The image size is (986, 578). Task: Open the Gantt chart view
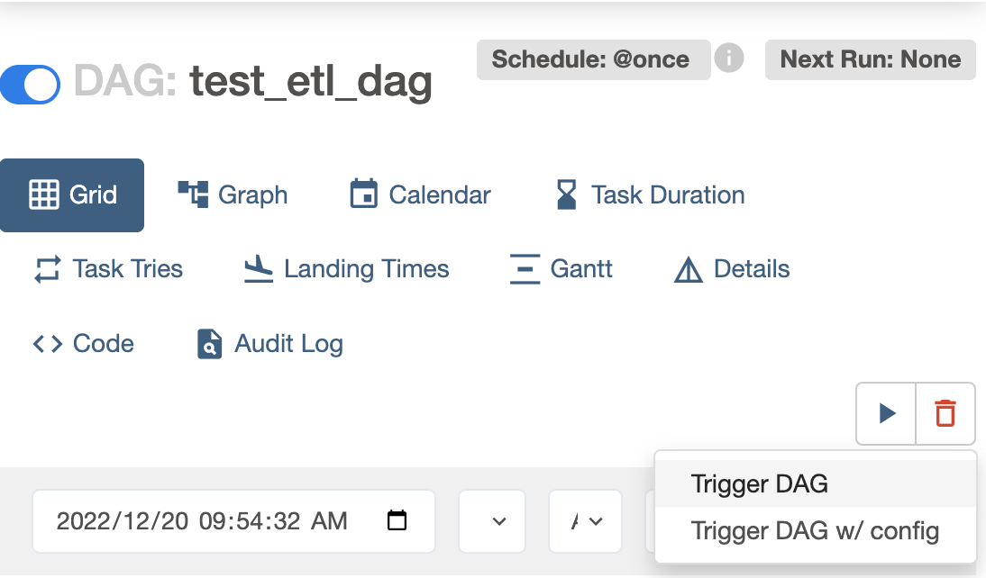click(561, 269)
